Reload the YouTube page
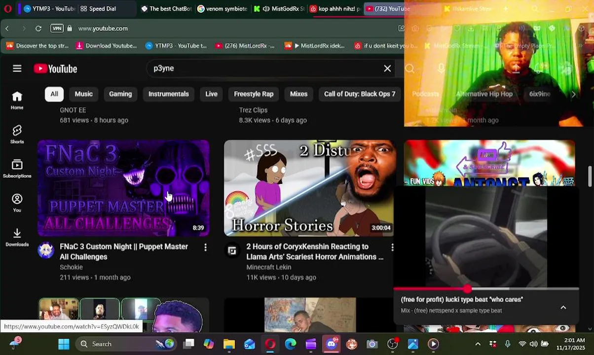 pos(38,29)
